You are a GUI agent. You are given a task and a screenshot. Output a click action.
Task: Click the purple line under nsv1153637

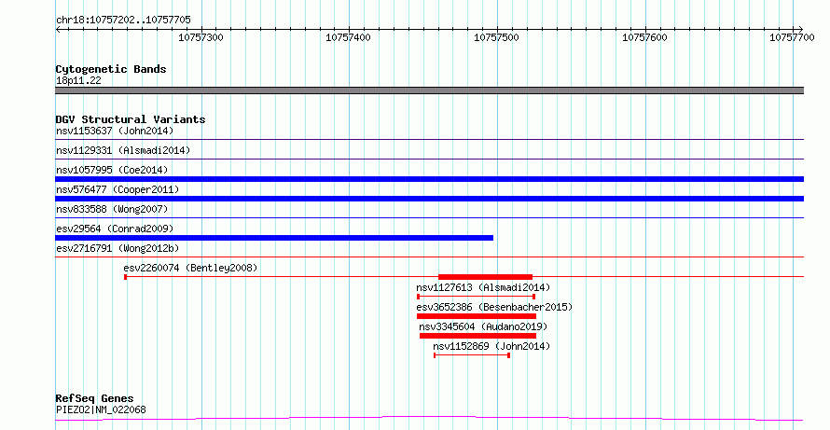tap(429, 140)
